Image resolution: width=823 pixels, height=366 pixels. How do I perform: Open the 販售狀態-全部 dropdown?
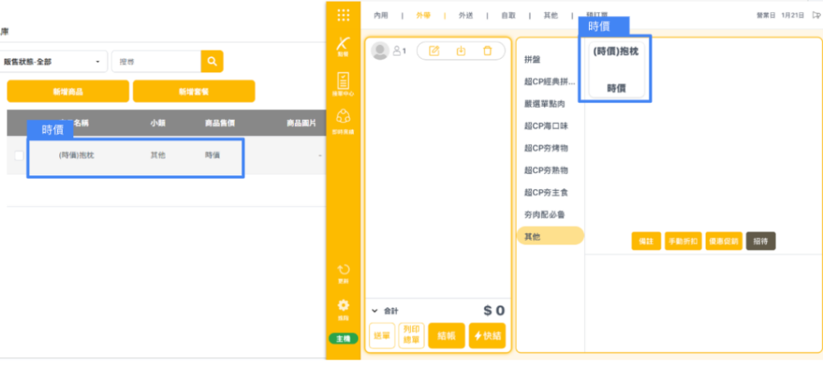coord(54,61)
